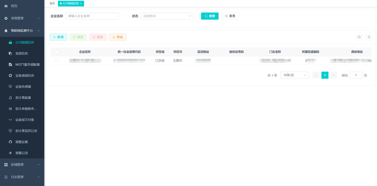
Task: Click the 修改 button
Action: click(x=78, y=37)
